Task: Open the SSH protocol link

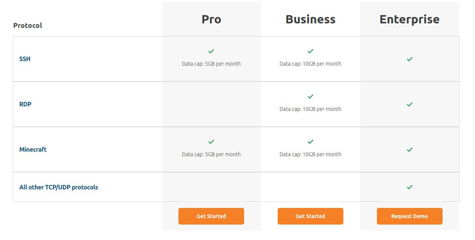Action: [25, 59]
